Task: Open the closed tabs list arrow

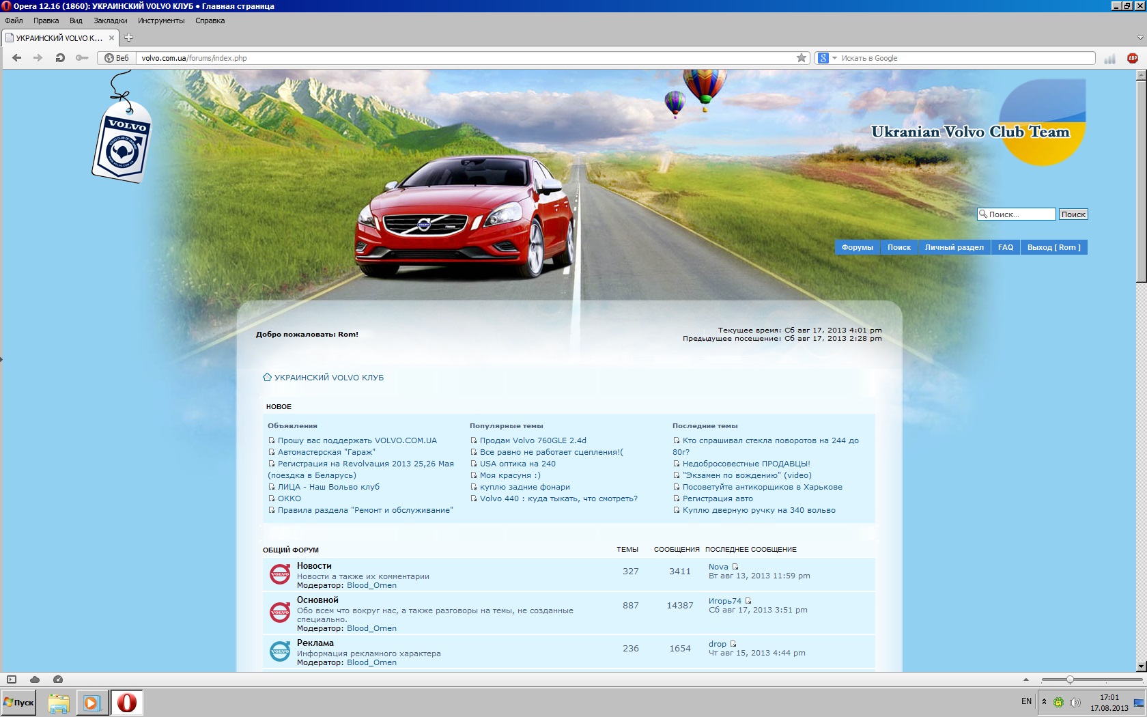Action: [1139, 38]
